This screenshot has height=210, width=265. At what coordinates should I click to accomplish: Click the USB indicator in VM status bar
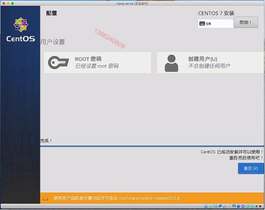[225, 206]
